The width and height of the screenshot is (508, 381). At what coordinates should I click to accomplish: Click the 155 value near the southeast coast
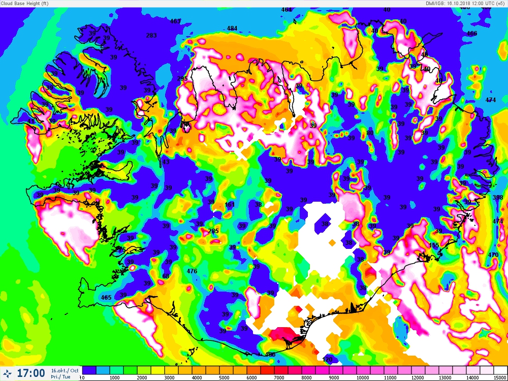click(434, 245)
